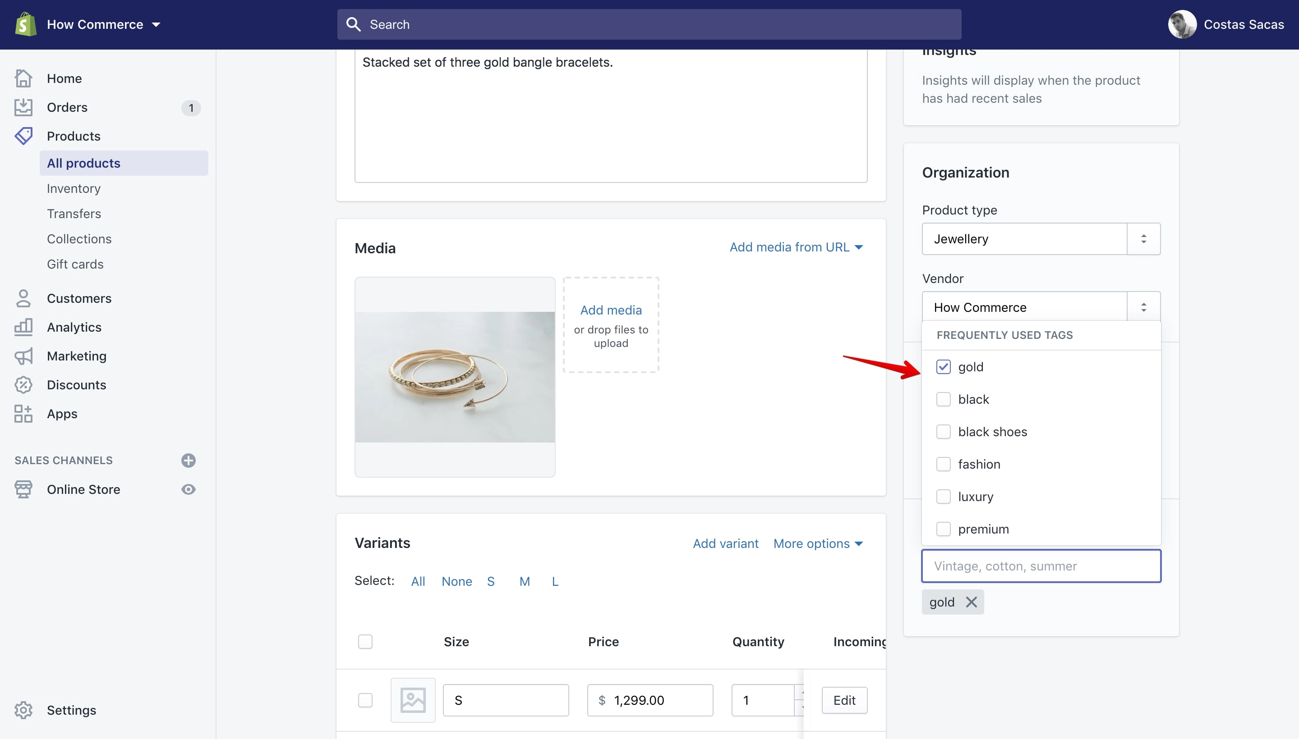Open Collections submenu item
This screenshot has width=1299, height=739.
pyautogui.click(x=79, y=238)
